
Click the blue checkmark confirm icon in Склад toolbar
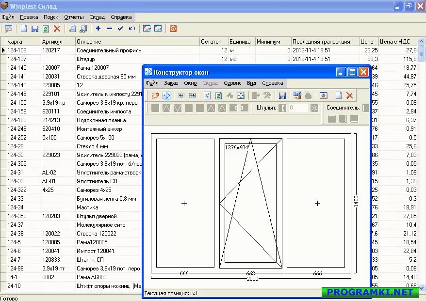[x=120, y=29]
